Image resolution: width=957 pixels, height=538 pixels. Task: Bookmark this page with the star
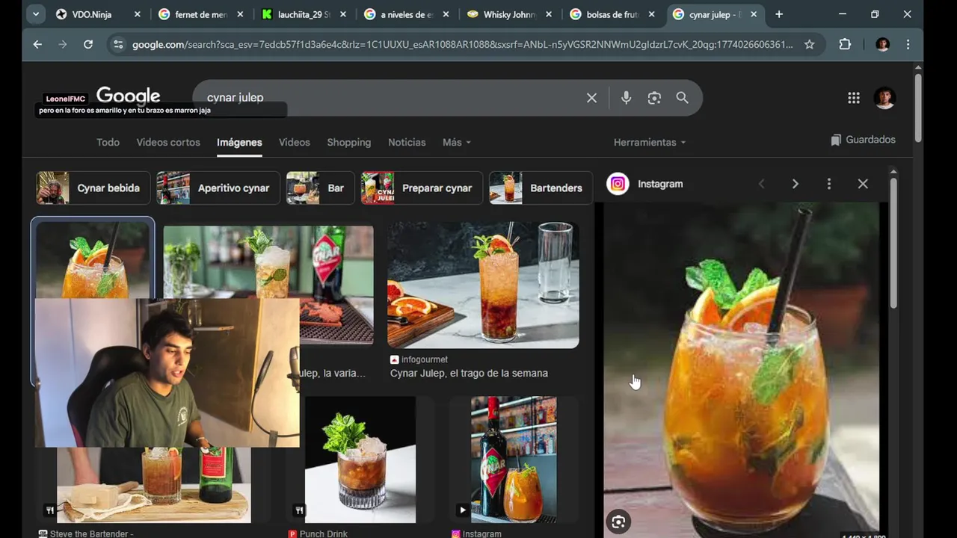coord(809,45)
